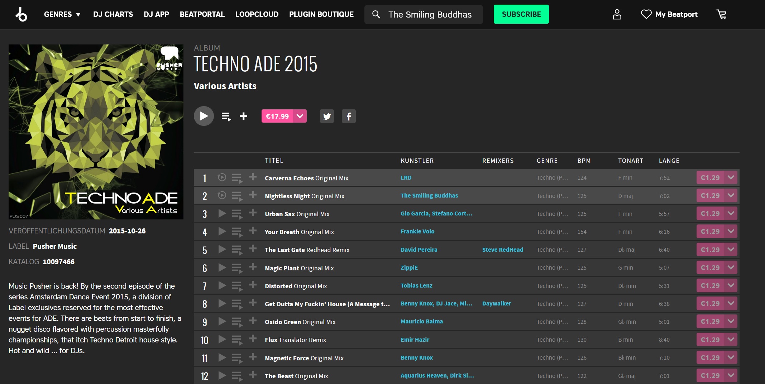765x384 pixels.
Task: Open artist Mauricio Balma link
Action: click(x=422, y=321)
